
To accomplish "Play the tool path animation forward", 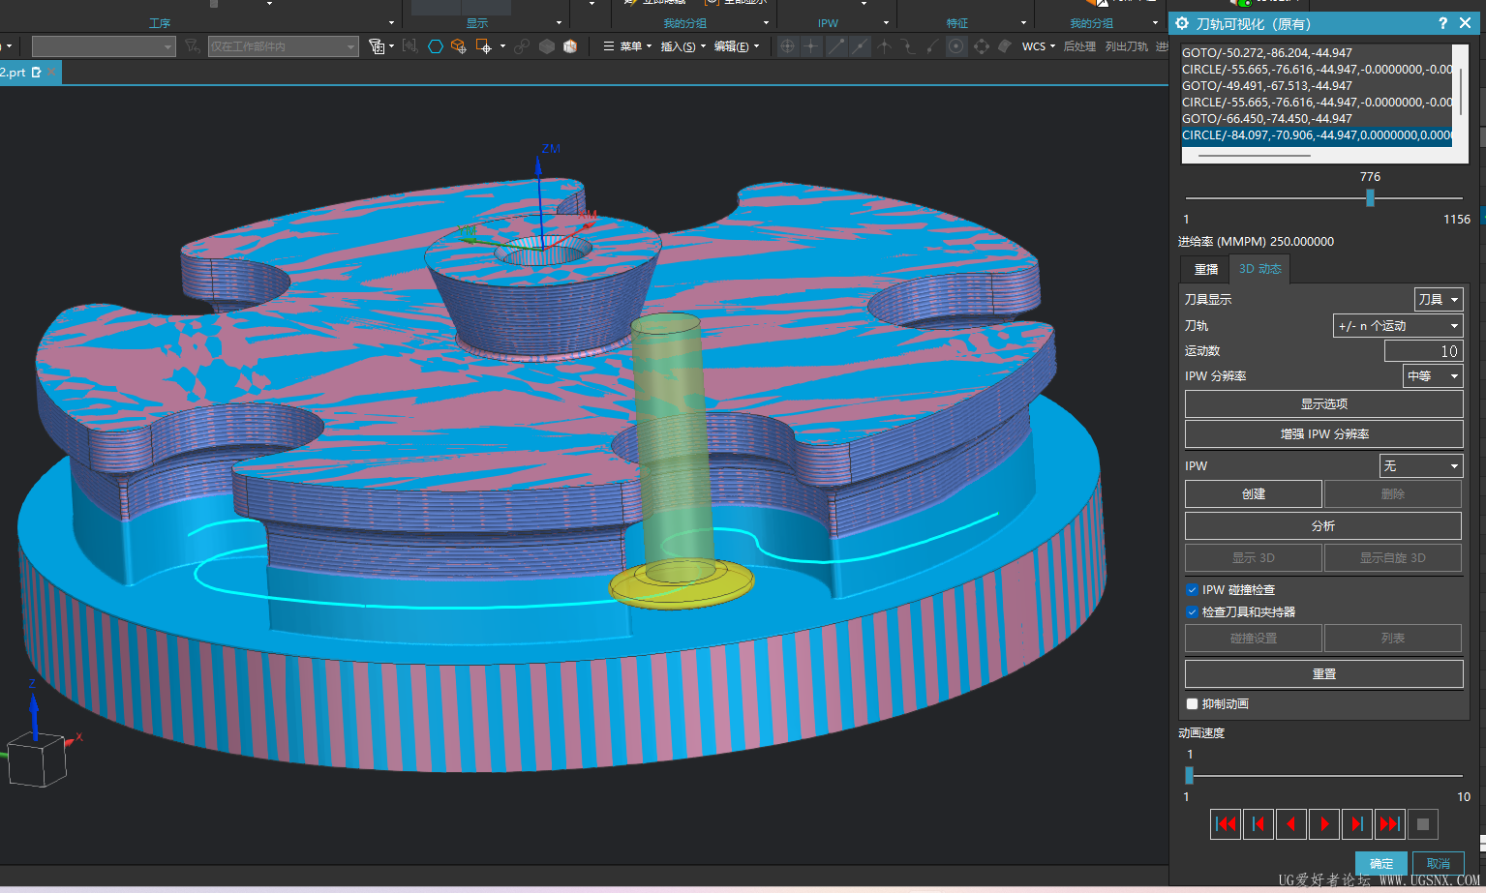I will tap(1324, 824).
